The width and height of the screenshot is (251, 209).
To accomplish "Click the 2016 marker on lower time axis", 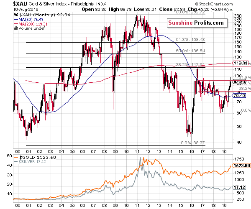I will pyautogui.click(x=192, y=206).
